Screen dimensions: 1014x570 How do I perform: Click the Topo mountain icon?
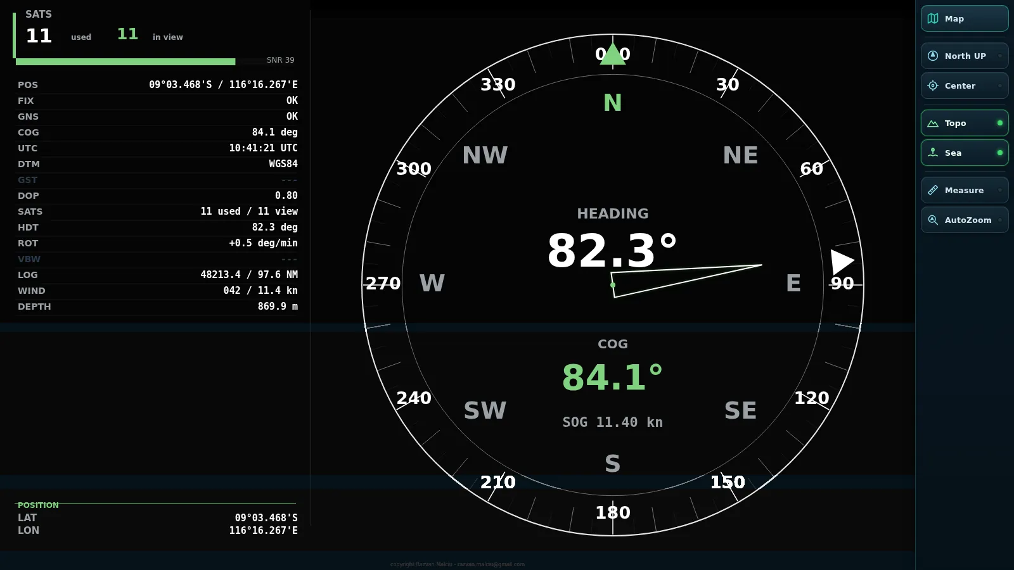[933, 123]
